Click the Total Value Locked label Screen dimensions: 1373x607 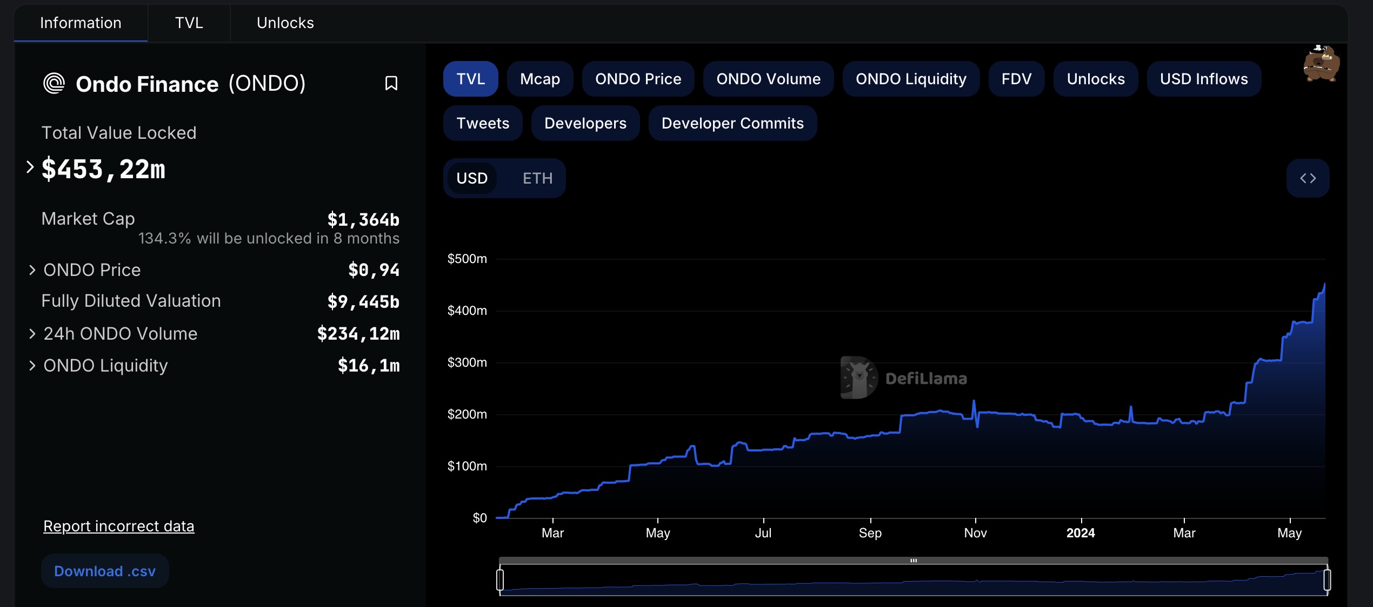(x=119, y=133)
